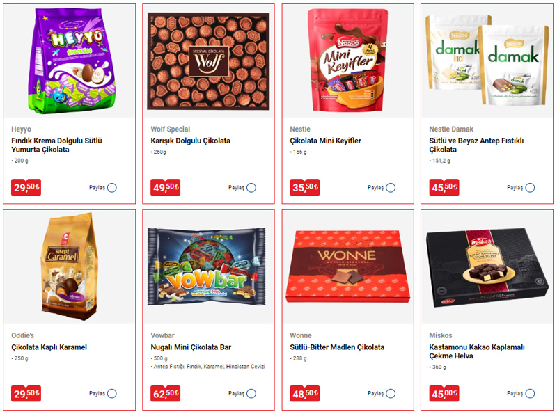View the red Wonne box image
The image size is (557, 414).
point(347,266)
